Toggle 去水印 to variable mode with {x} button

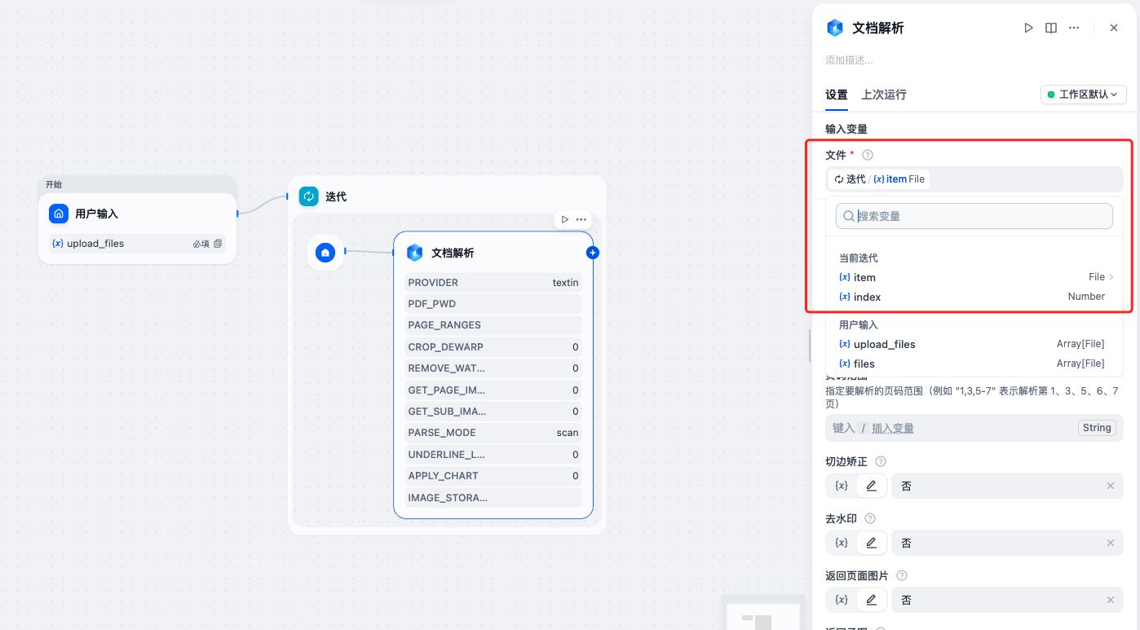pyautogui.click(x=841, y=542)
